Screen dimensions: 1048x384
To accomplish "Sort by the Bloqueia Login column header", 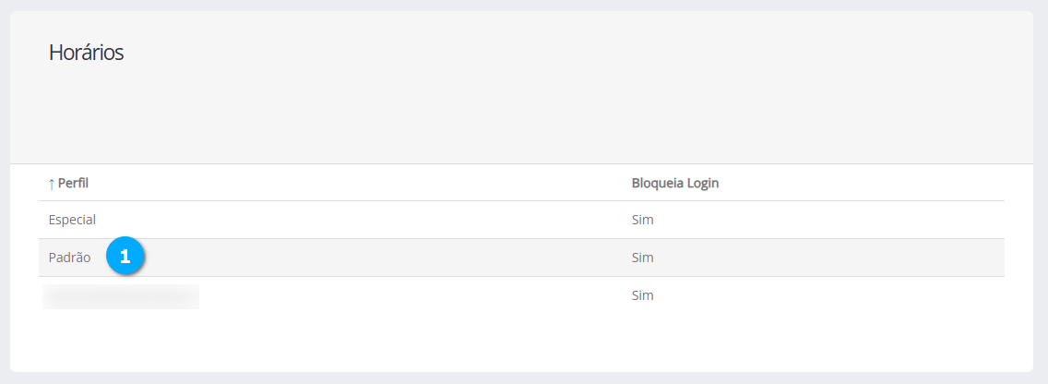I will 674,184.
